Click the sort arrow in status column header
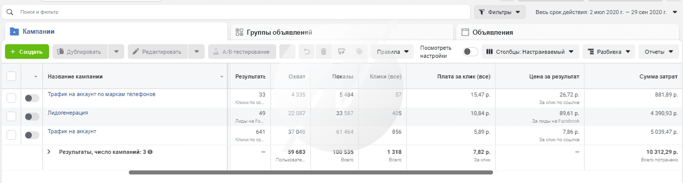The width and height of the screenshot is (683, 183). [x=35, y=77]
